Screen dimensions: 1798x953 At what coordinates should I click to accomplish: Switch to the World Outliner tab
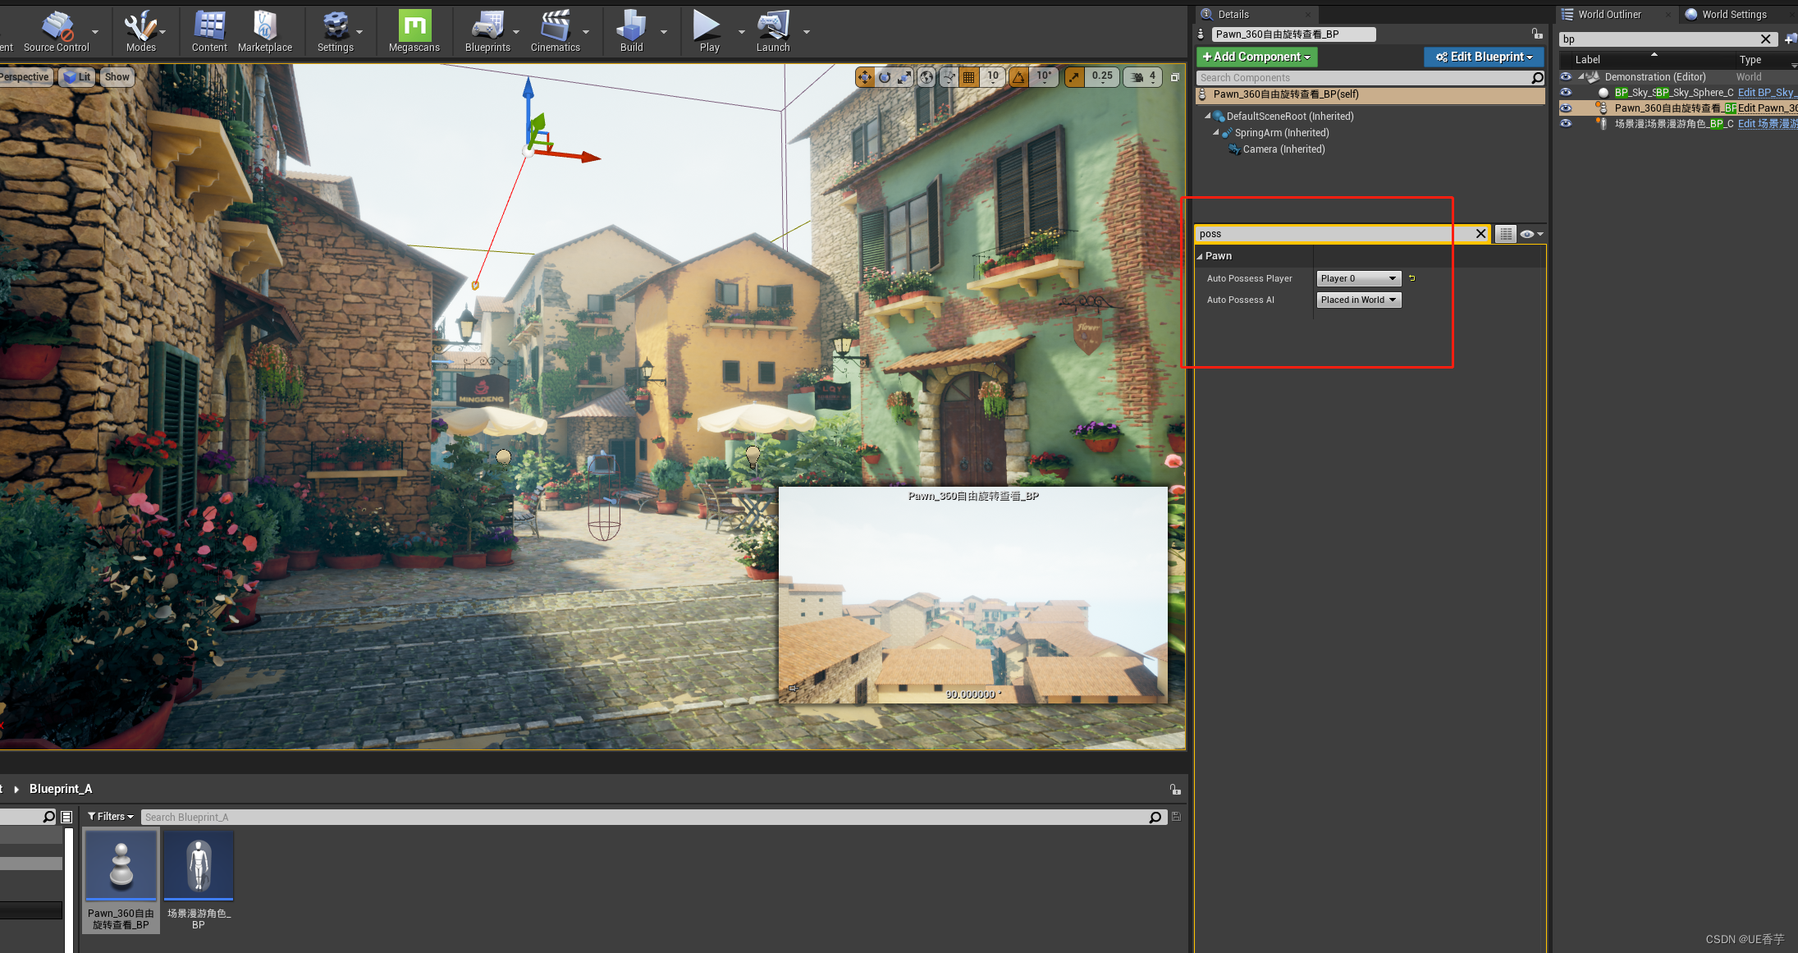(x=1608, y=14)
